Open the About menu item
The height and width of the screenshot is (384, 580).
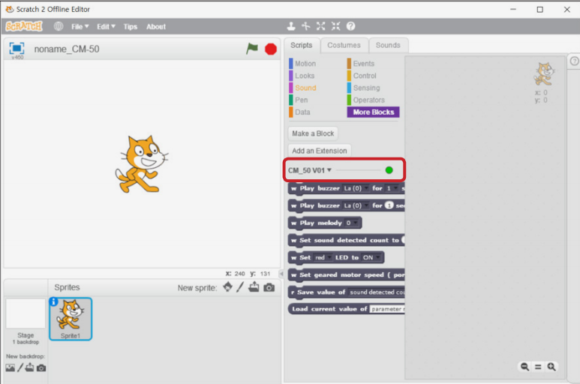pyautogui.click(x=156, y=26)
